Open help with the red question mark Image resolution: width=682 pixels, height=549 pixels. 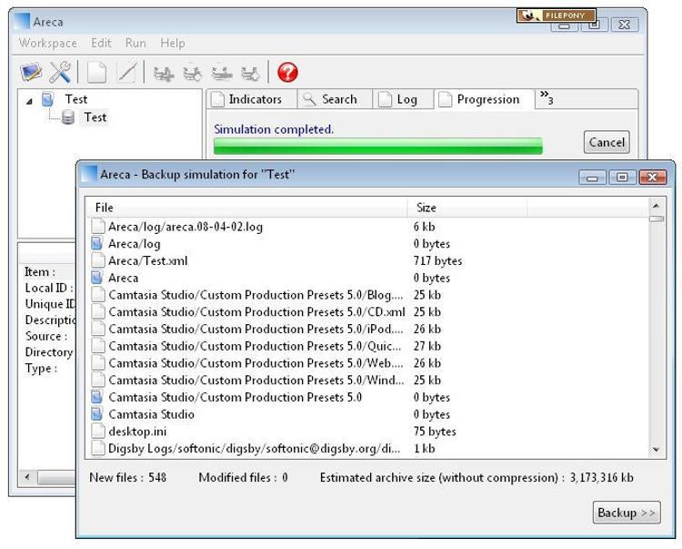click(287, 72)
